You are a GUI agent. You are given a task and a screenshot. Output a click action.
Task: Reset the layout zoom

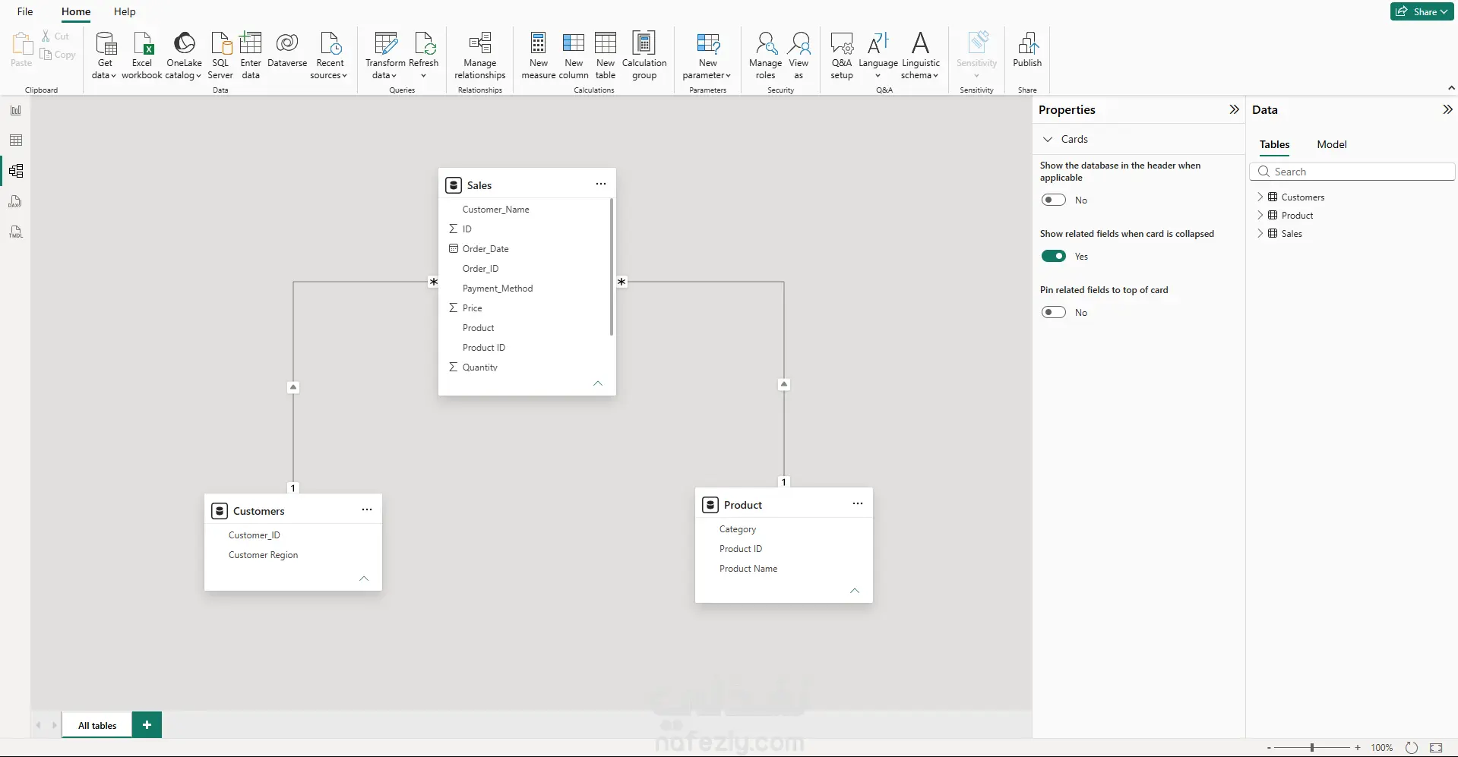1412,748
